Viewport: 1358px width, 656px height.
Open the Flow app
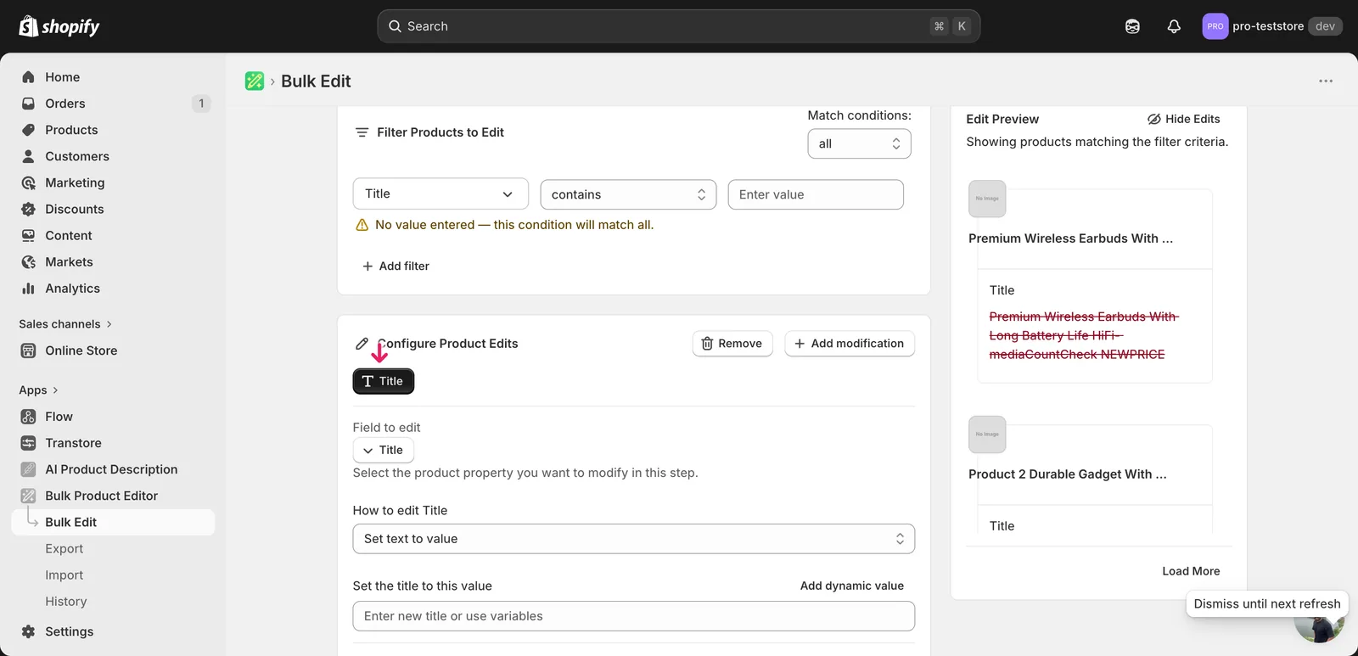59,417
